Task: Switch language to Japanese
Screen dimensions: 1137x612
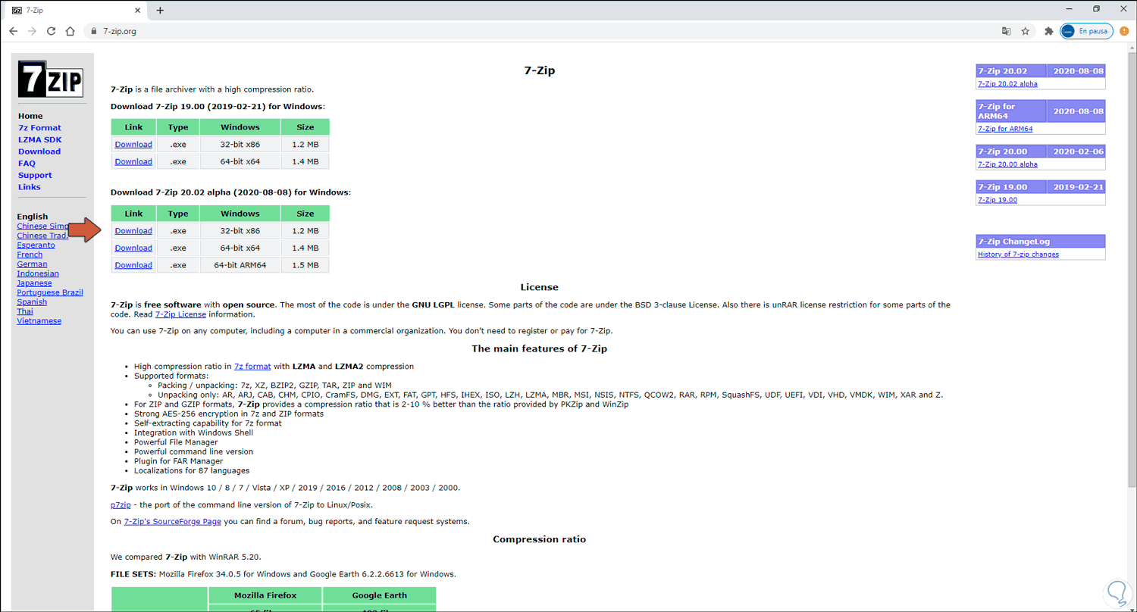Action: pos(34,283)
